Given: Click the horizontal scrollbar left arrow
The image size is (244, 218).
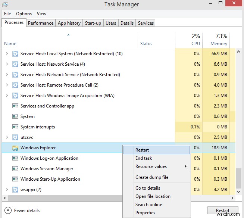Looking at the screenshot, I should 5,198.
